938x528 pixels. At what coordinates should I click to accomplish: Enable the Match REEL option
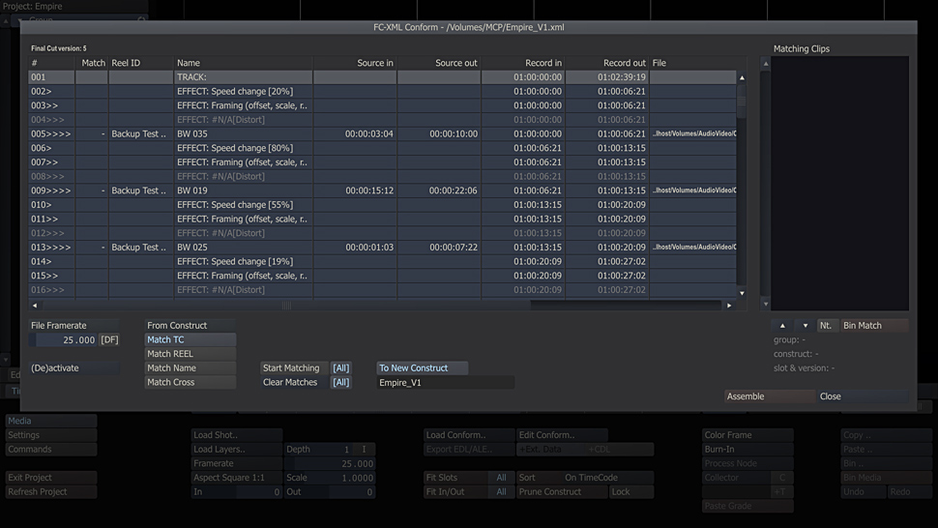[190, 354]
